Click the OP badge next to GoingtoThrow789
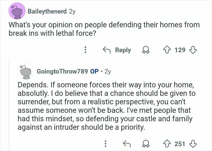Image resolution: width=212 pixels, height=151 pixels. tap(94, 71)
